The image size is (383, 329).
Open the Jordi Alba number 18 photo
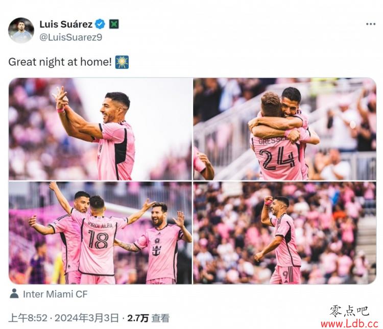(x=101, y=233)
